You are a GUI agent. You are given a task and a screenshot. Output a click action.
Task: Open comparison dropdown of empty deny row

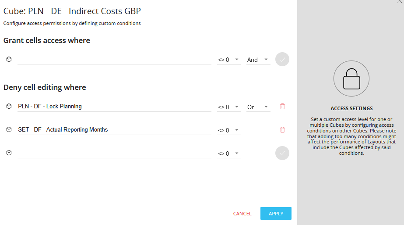[229, 154]
